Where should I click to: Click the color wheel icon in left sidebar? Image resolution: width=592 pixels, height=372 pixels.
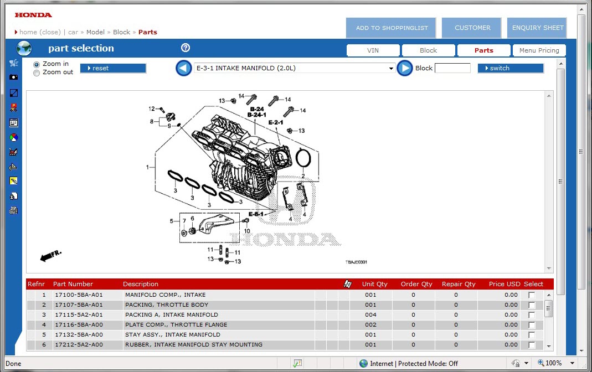(14, 137)
